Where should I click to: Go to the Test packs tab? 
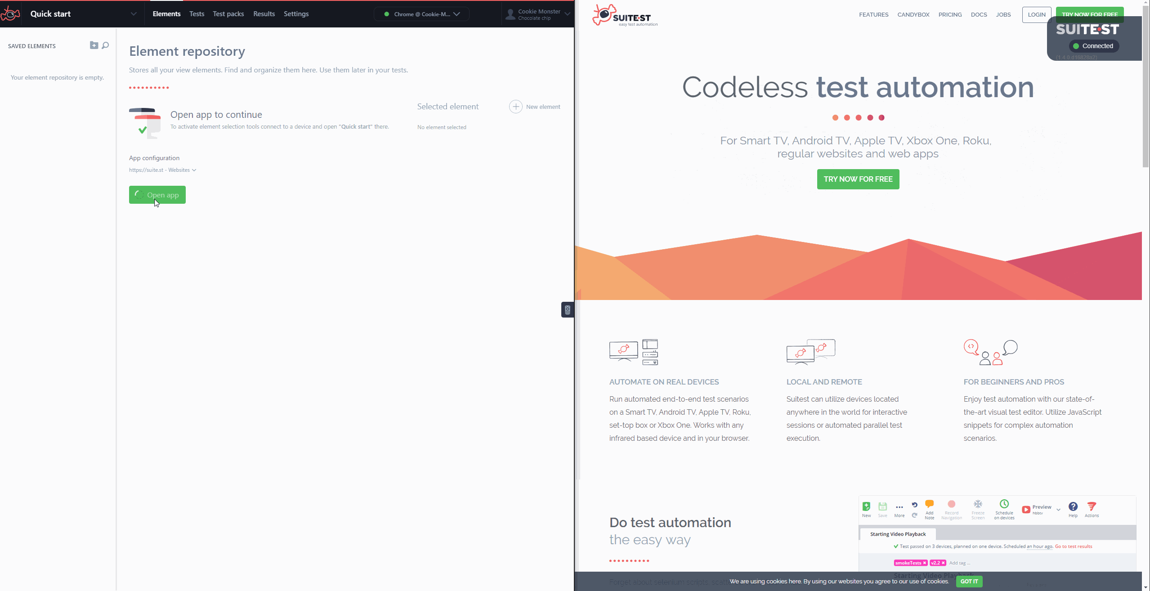tap(228, 14)
